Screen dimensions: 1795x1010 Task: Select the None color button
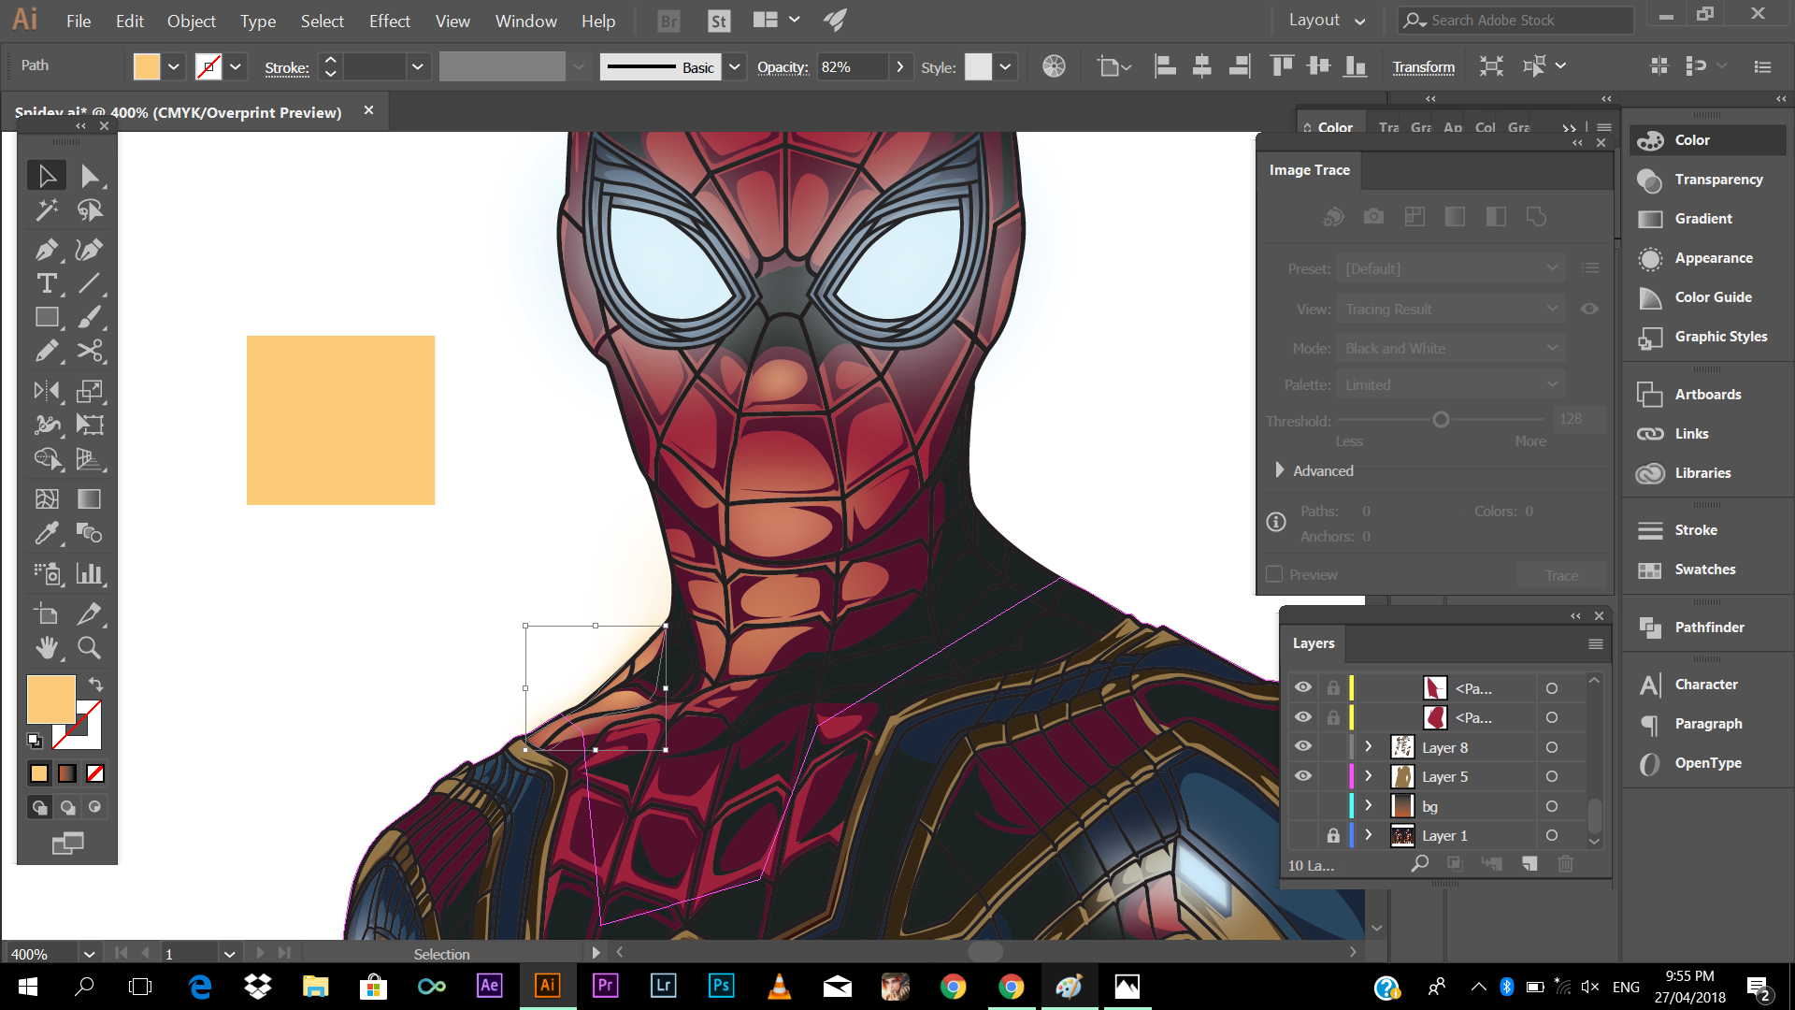(95, 773)
